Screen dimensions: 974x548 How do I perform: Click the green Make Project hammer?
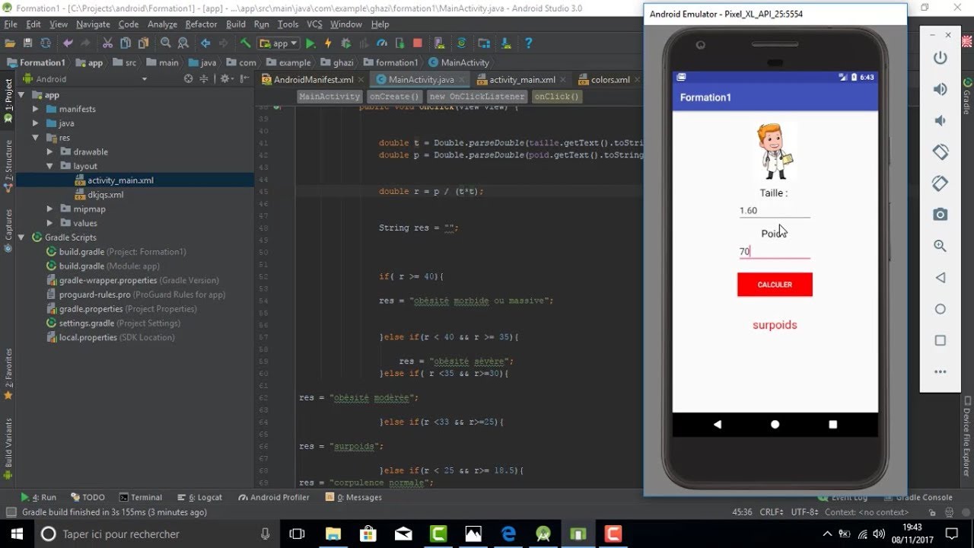[x=245, y=43]
